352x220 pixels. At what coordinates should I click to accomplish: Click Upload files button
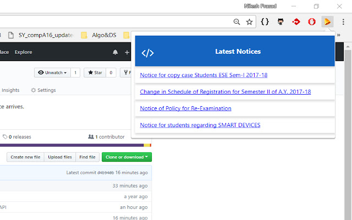60,157
